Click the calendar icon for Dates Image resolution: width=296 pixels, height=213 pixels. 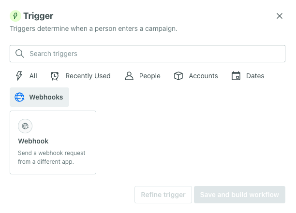[x=236, y=76]
